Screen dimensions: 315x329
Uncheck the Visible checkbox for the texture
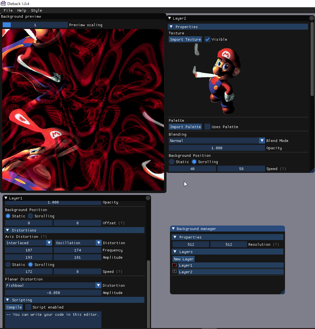207,39
